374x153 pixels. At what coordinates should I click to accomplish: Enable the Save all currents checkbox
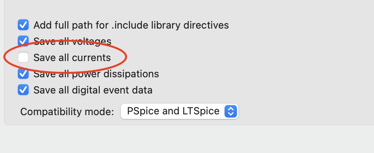23,57
